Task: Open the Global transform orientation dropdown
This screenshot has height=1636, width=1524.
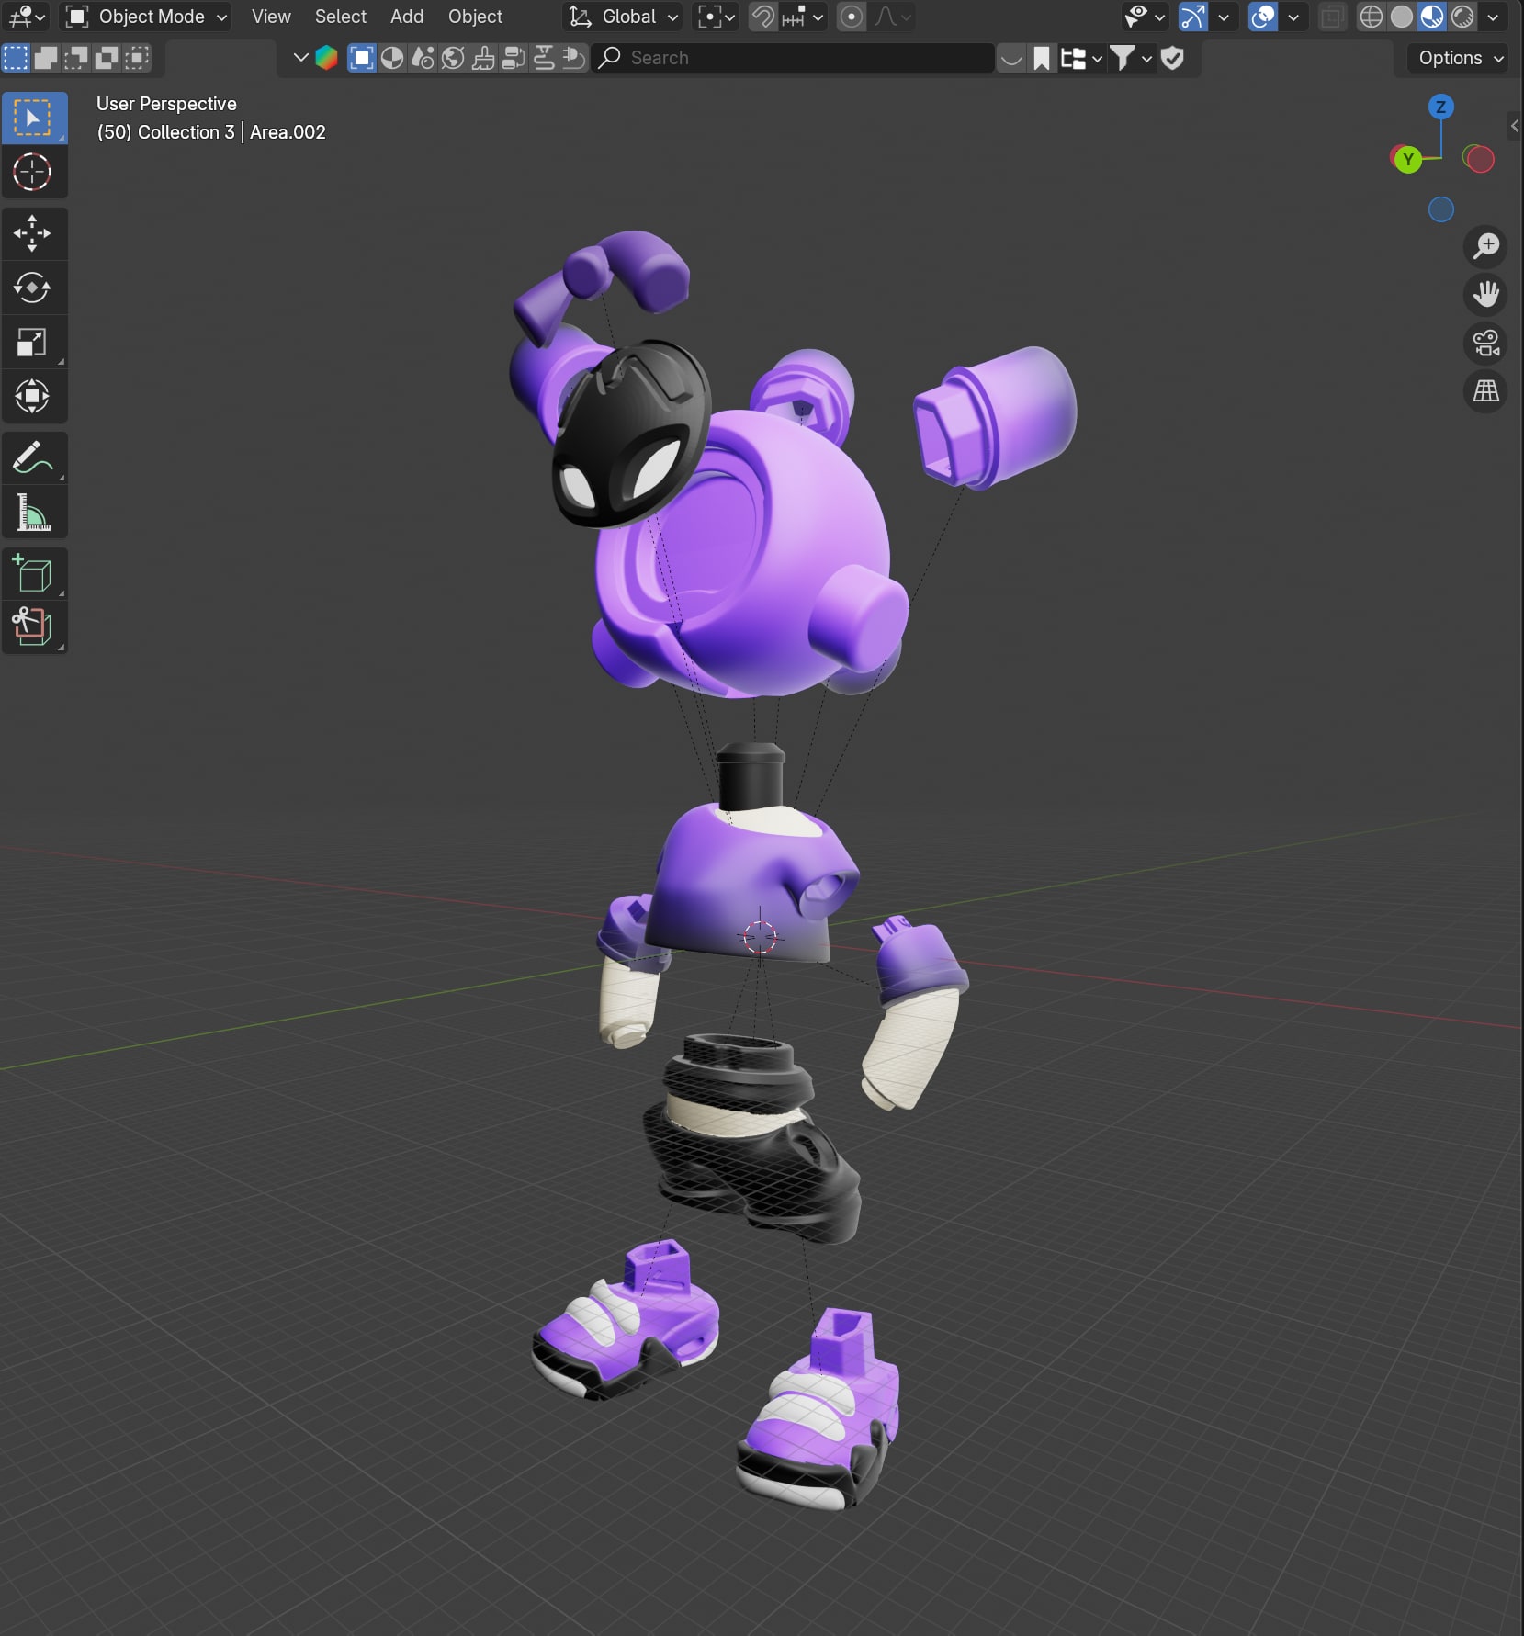Action: pos(622,17)
